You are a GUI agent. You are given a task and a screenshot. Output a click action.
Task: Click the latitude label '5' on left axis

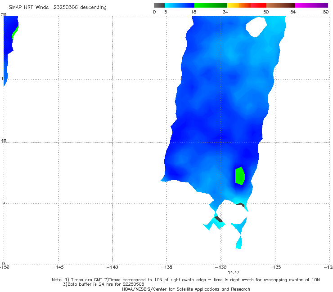[x=4, y=202]
